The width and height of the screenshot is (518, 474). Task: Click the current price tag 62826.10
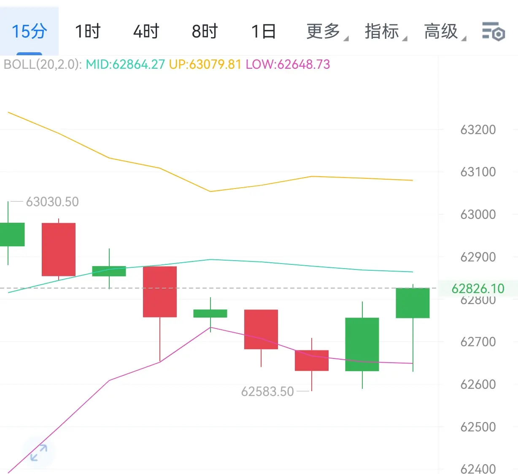[478, 288]
